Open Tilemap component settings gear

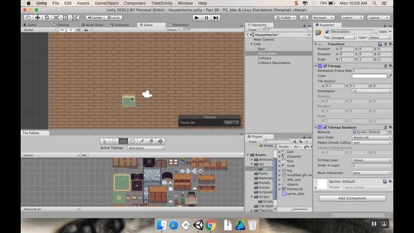tap(390, 66)
